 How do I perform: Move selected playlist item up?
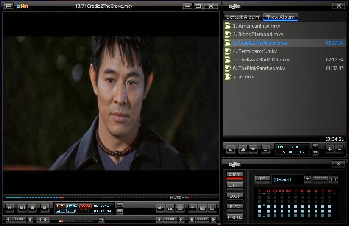243,149
